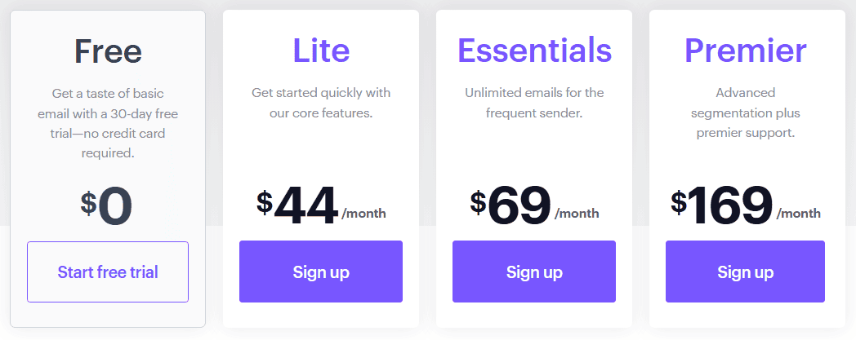Click the $0 price on Free card
The width and height of the screenshot is (856, 340).
tap(106, 206)
